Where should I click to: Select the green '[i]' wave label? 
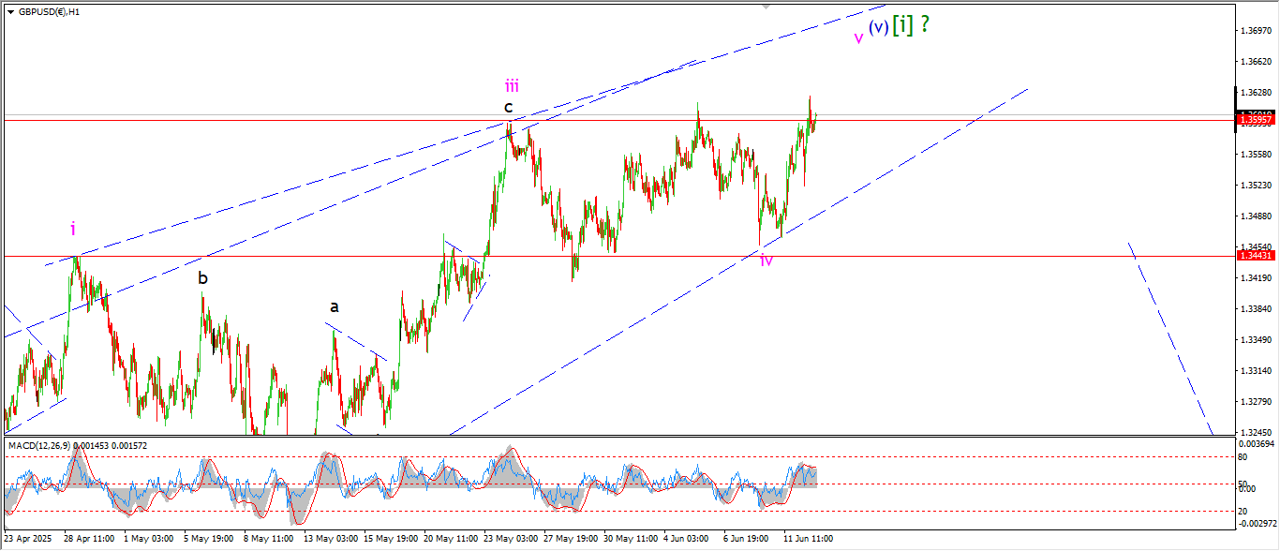coord(902,25)
